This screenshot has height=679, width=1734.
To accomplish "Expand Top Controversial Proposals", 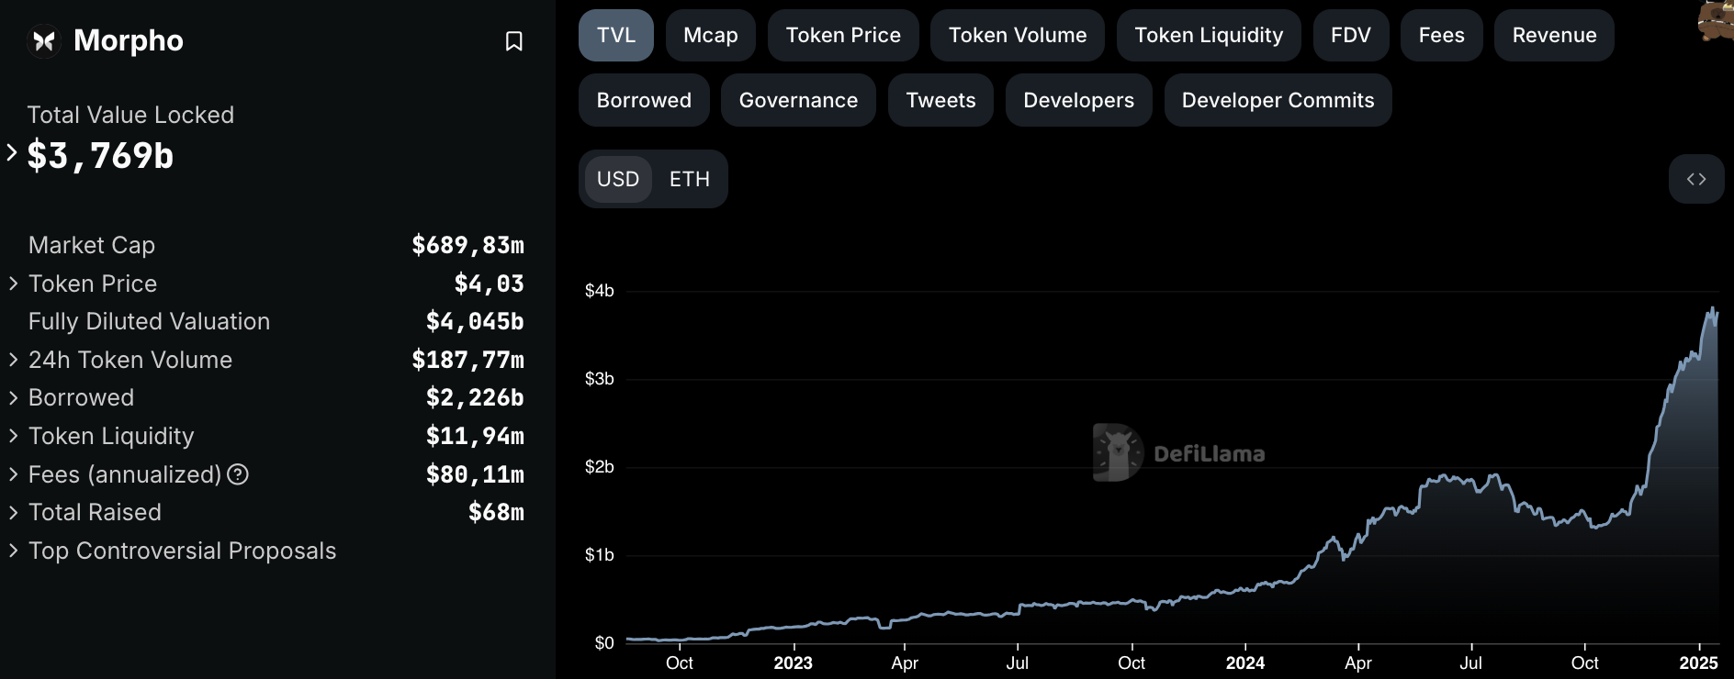I will tap(14, 551).
